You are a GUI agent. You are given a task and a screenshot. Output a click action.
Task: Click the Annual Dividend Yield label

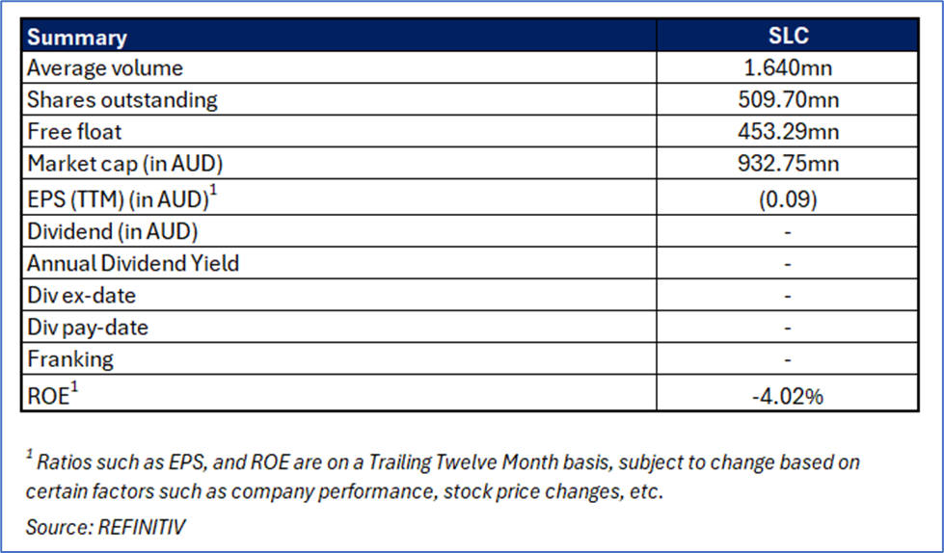click(x=133, y=263)
